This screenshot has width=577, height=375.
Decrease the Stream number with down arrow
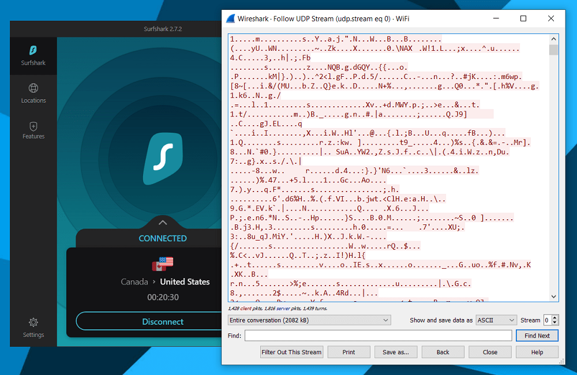(555, 322)
